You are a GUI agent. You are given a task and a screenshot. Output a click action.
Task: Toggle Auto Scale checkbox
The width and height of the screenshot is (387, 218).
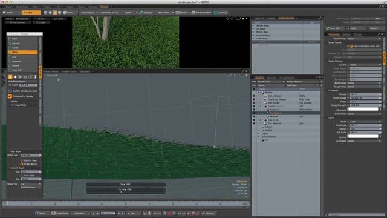click(22, 175)
